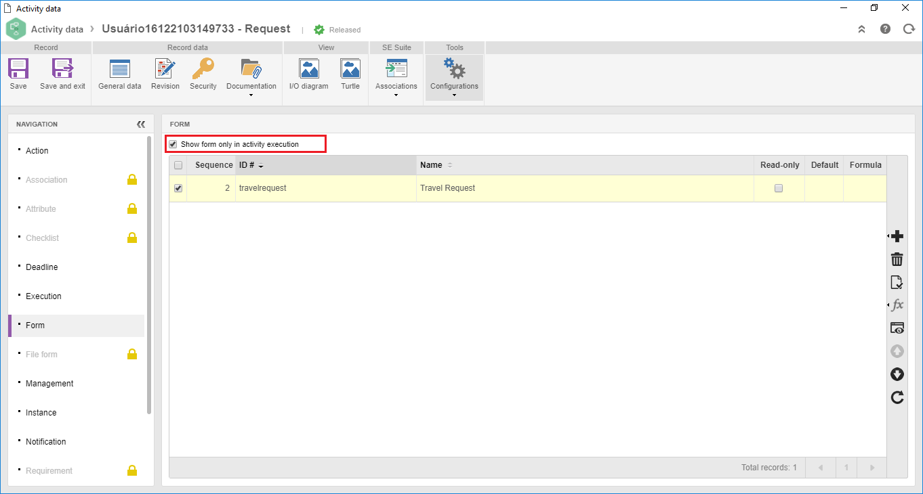Screen dimensions: 923x494
Task: Click the navigation panel vertical scrollbar
Action: (149, 275)
